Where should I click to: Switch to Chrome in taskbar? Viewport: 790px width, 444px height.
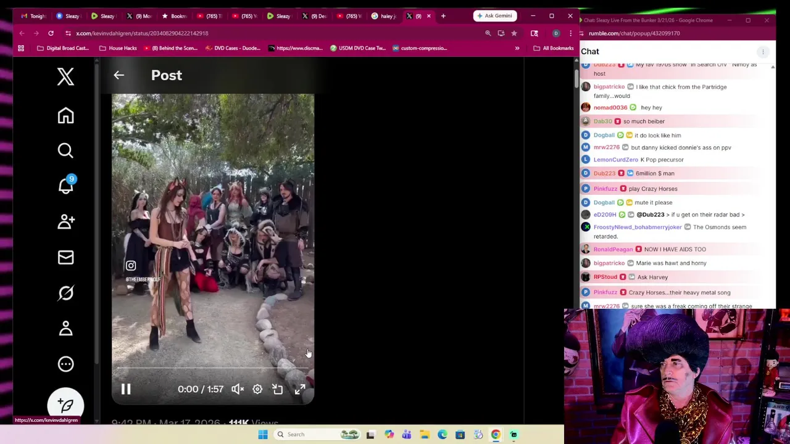click(496, 435)
